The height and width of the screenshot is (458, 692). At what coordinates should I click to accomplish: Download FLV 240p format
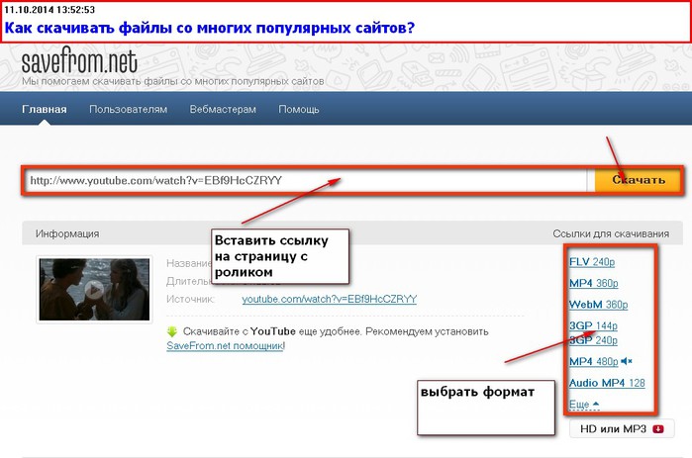(592, 262)
